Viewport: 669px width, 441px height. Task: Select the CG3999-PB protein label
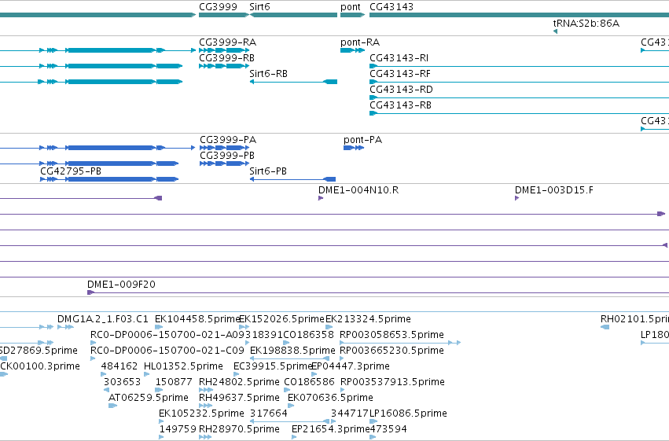tap(227, 156)
